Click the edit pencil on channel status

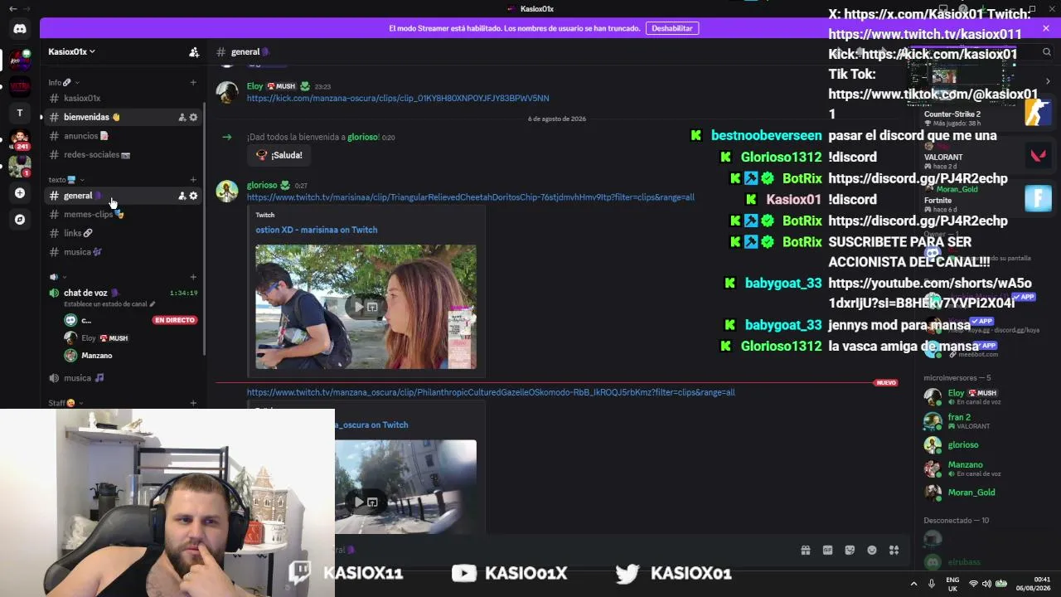click(x=152, y=304)
